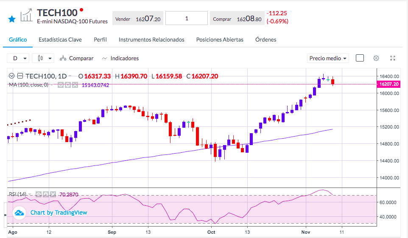The image size is (408, 238).
Task: Click the 60.0000 RSI axis label
Action: 388,202
